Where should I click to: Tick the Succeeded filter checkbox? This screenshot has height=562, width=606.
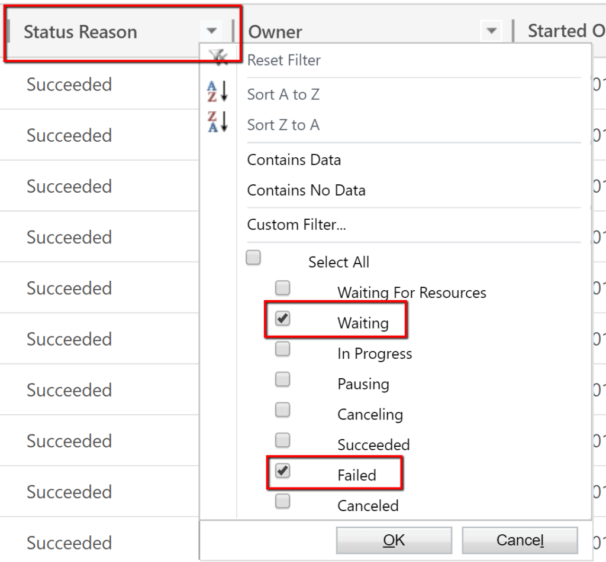[x=283, y=440]
